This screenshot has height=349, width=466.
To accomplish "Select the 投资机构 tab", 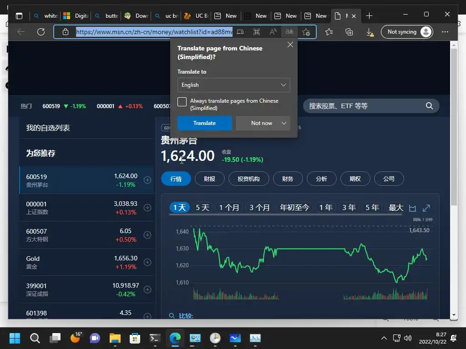I will [x=249, y=179].
